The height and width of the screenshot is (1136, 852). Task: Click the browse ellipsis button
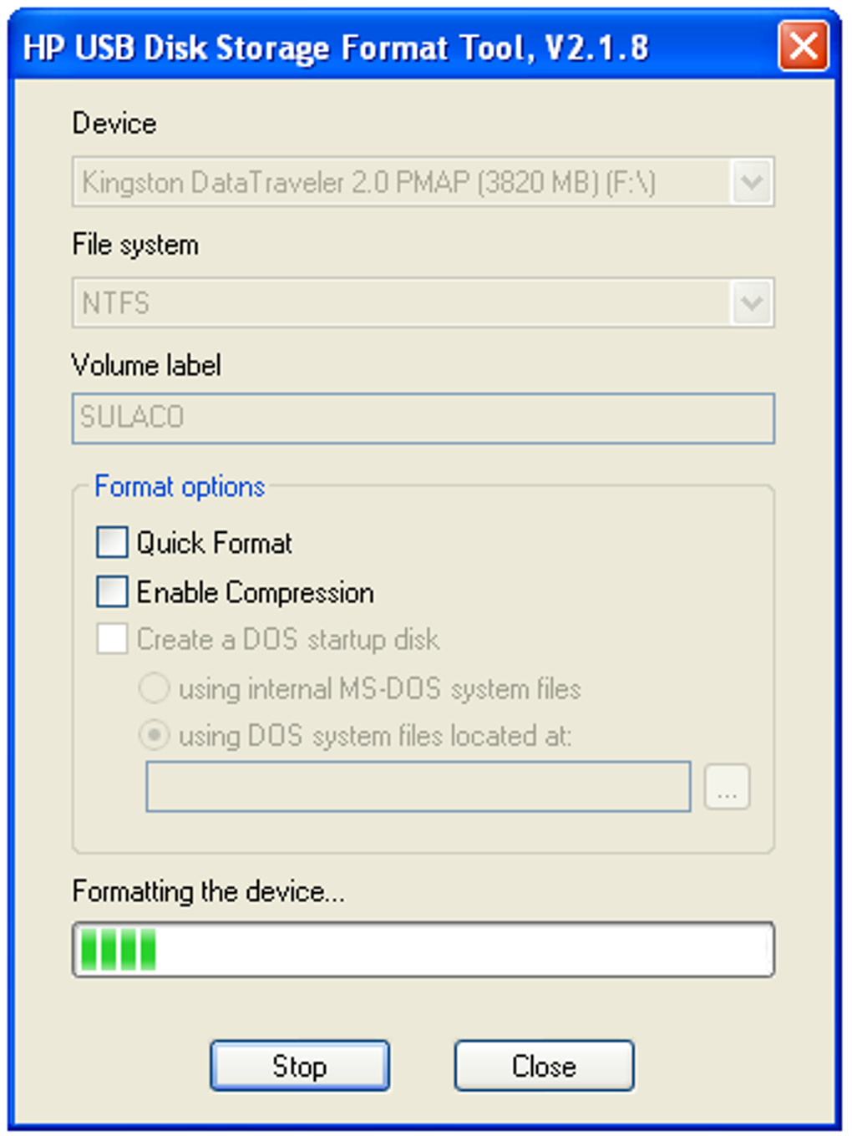click(727, 787)
